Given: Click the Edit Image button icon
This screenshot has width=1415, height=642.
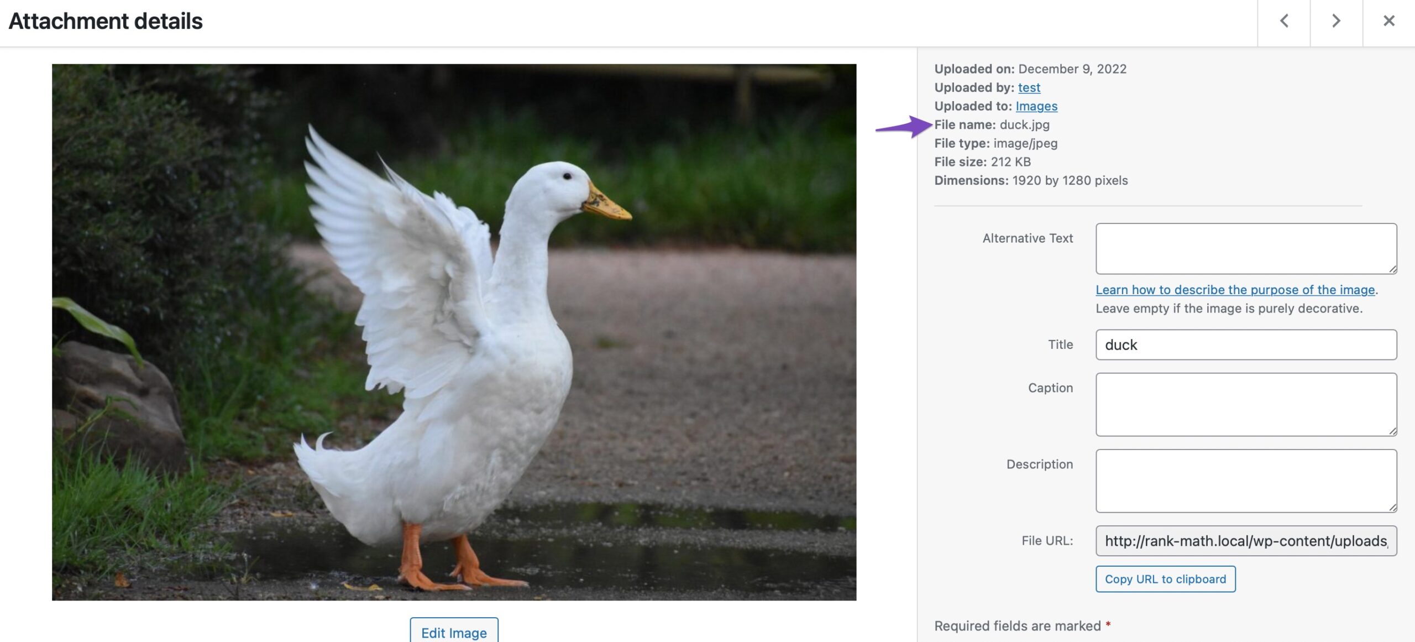Looking at the screenshot, I should (454, 631).
